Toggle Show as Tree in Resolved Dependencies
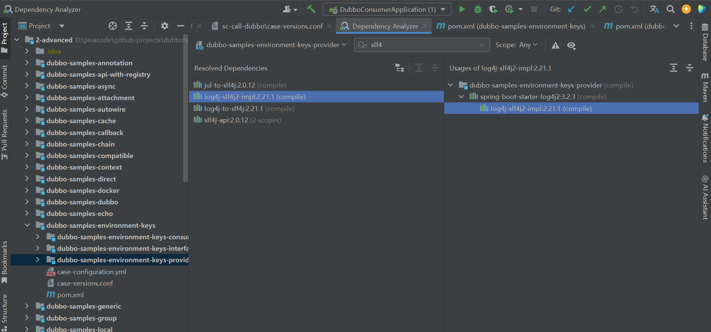This screenshot has height=332, width=711. 399,68
